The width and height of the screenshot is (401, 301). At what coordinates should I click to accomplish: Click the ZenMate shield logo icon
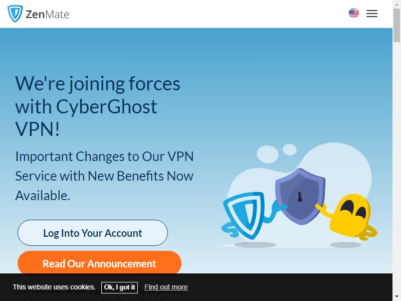coord(15,14)
